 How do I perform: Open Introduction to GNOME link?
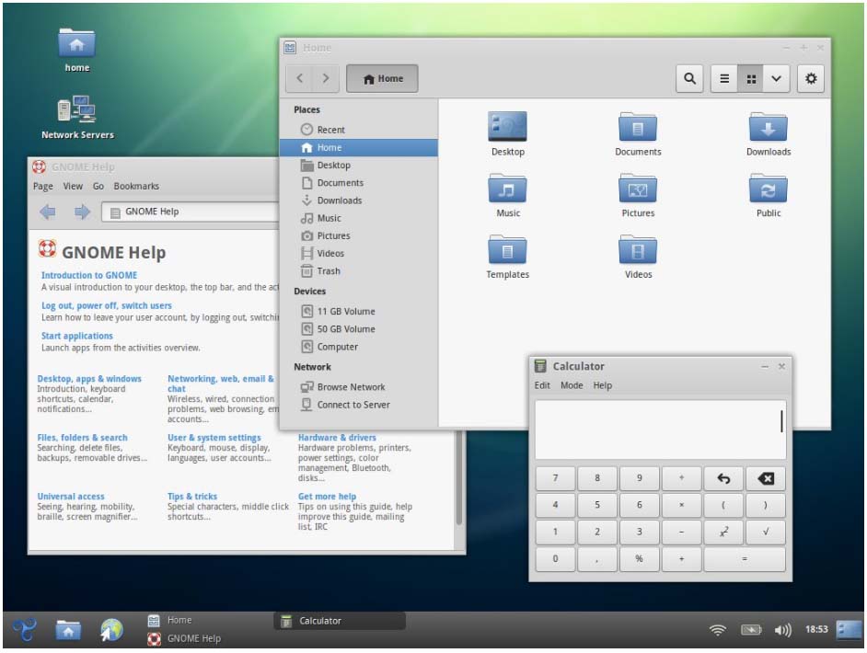(89, 275)
